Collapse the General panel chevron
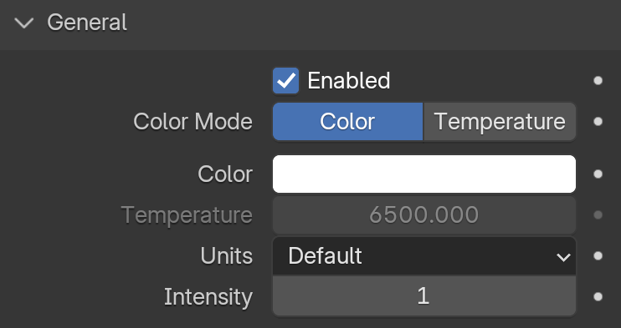The width and height of the screenshot is (621, 328). (24, 23)
